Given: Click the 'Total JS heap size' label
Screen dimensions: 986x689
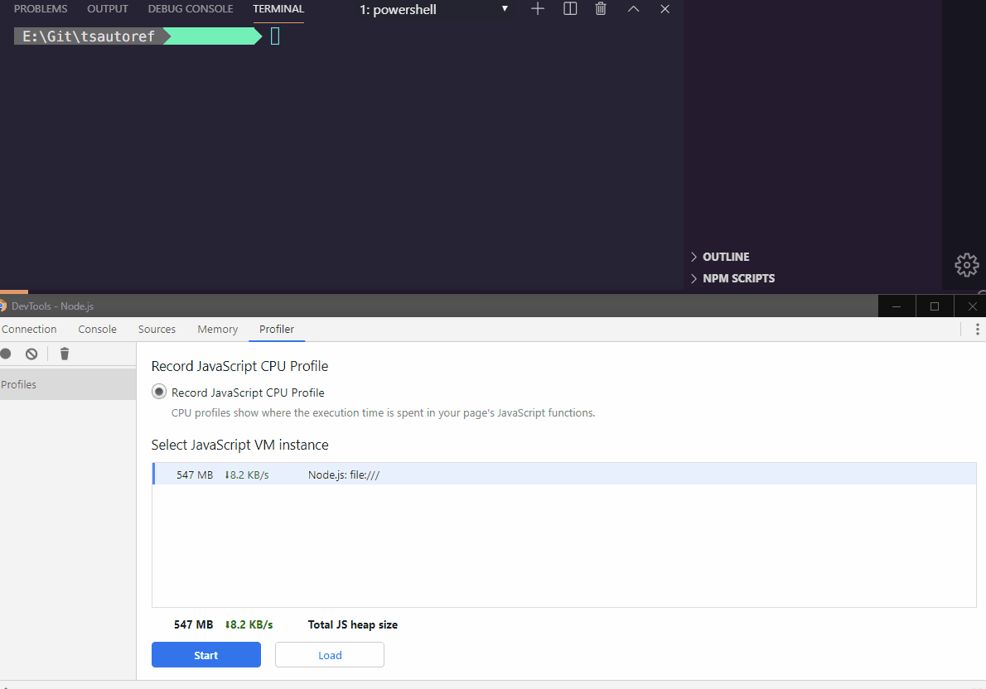Looking at the screenshot, I should click(x=353, y=624).
